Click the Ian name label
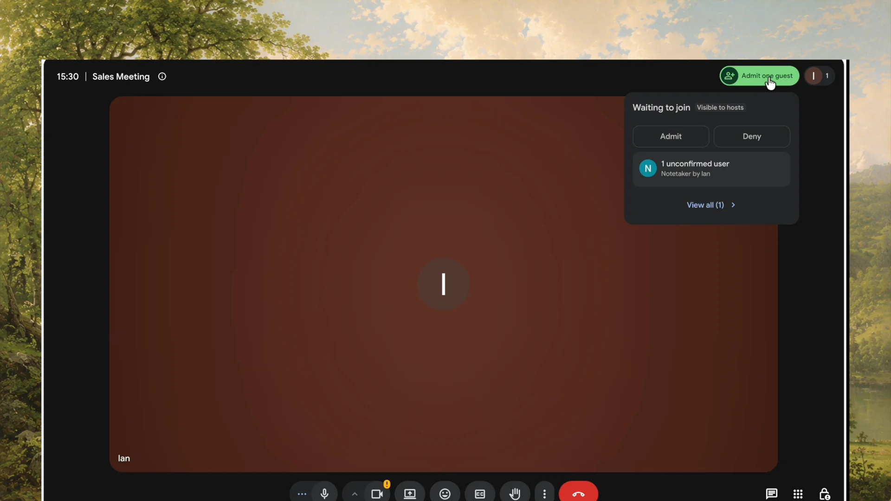Image resolution: width=891 pixels, height=501 pixels. (124, 458)
